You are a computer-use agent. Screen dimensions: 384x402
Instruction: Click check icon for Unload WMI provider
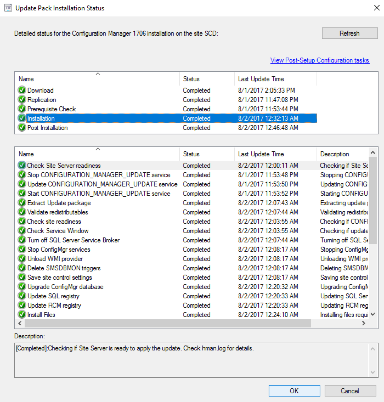pos(22,259)
